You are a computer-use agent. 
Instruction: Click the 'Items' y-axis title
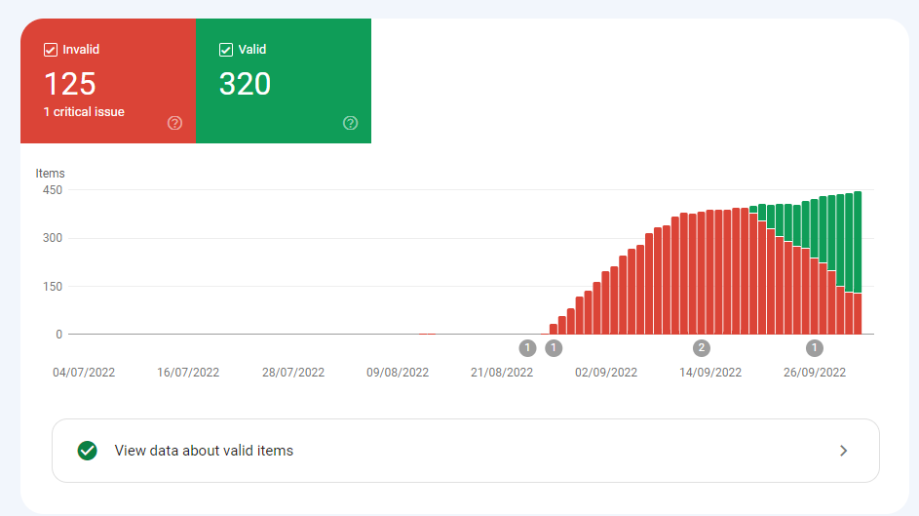(x=51, y=174)
